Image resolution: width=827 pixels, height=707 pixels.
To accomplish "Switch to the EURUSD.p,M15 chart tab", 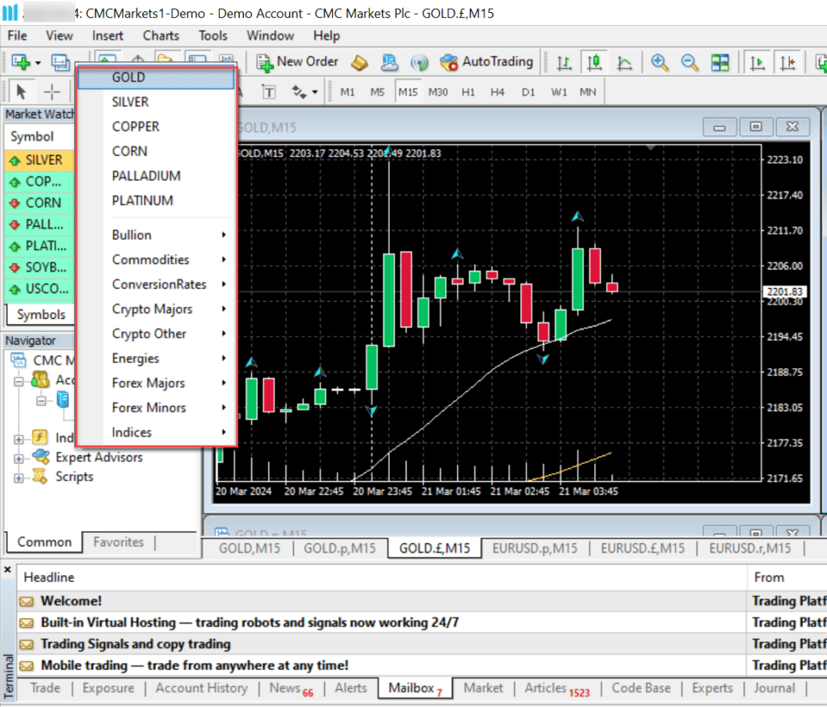I will (x=535, y=548).
